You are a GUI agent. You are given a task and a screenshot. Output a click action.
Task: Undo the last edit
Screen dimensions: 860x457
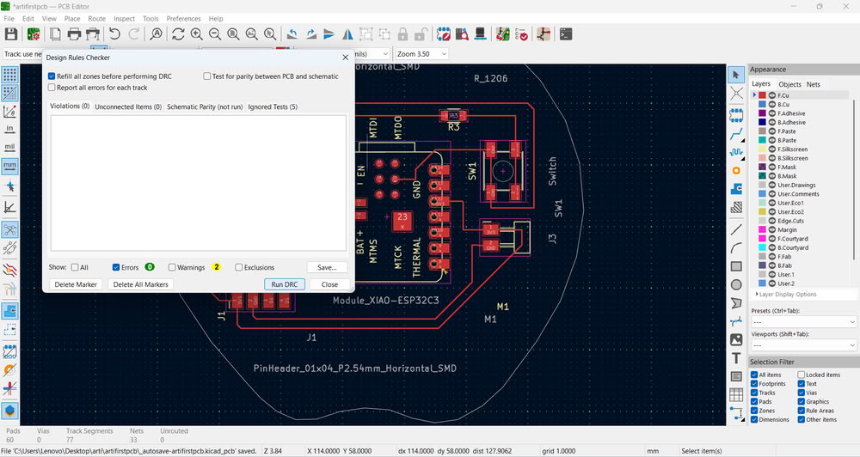click(x=114, y=34)
